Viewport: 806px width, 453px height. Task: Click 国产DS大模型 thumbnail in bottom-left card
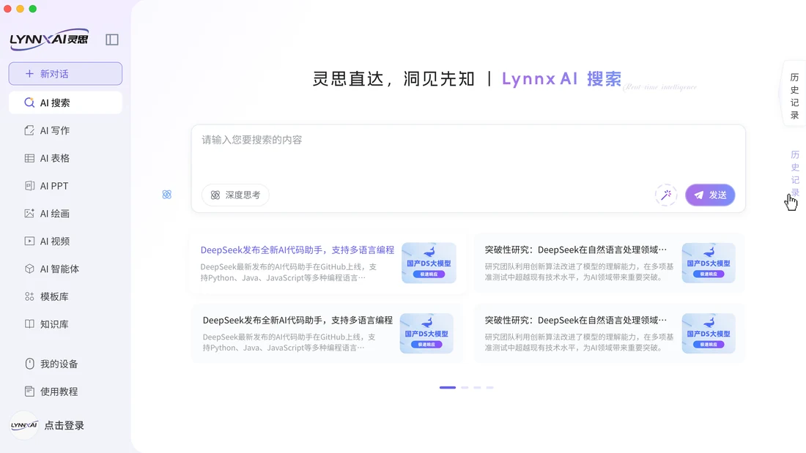point(426,333)
